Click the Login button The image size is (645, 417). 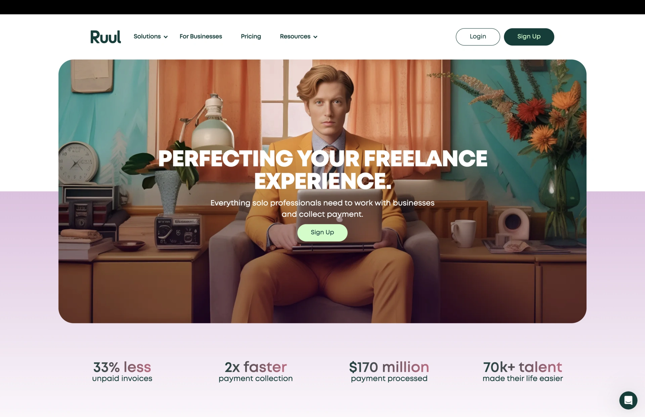[478, 37]
